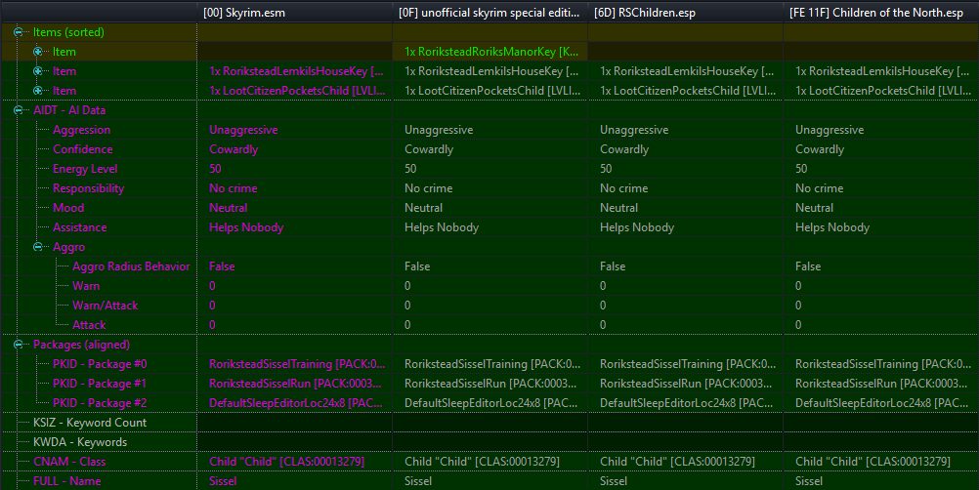Image resolution: width=979 pixels, height=490 pixels.
Task: Click Unaggressive in the unofficial patch column
Action: [x=439, y=130]
